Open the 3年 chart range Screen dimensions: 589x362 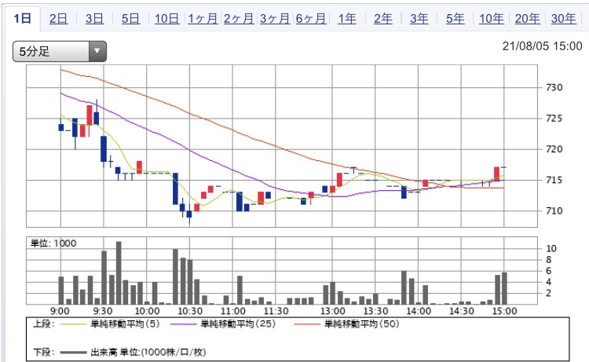(x=419, y=18)
